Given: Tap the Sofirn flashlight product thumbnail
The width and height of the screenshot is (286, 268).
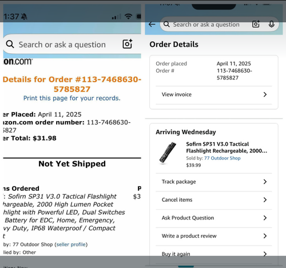Looking at the screenshot, I should [x=168, y=153].
